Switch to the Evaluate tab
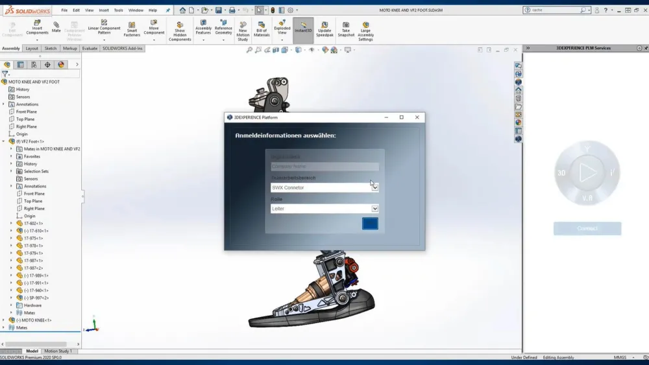 [x=90, y=49]
